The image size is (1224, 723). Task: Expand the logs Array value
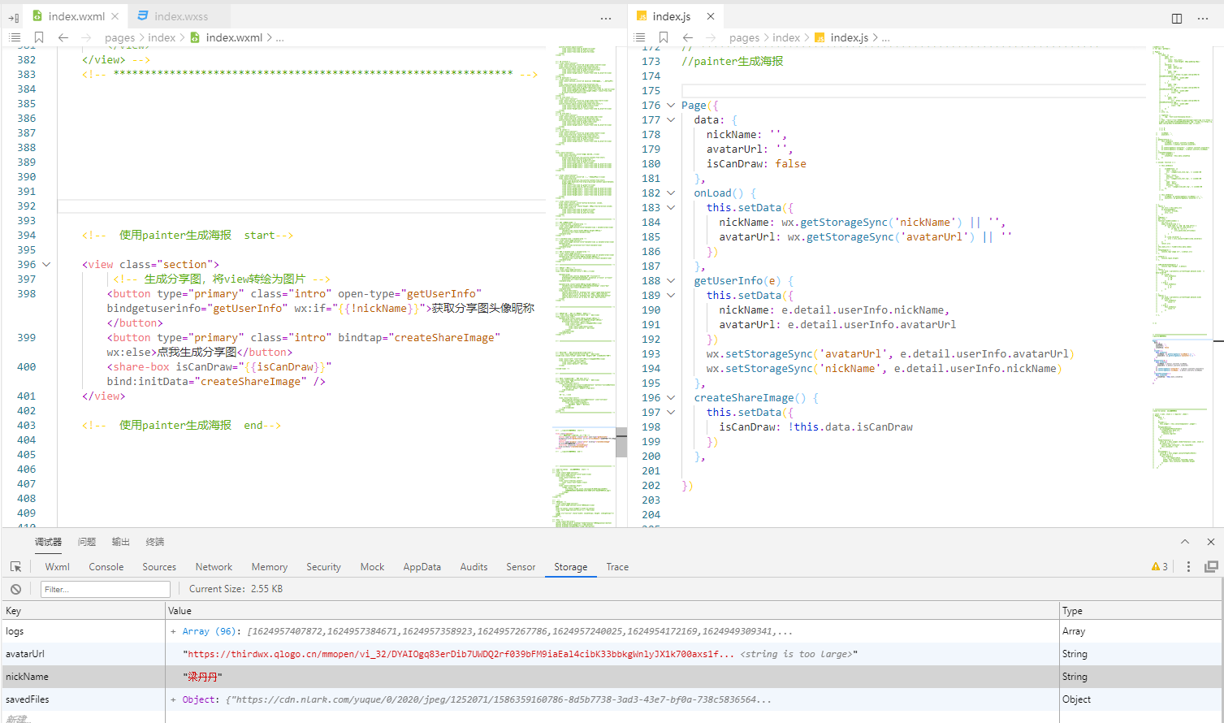[x=173, y=631]
